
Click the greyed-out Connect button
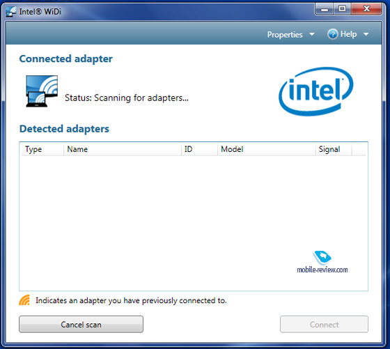[x=324, y=325]
